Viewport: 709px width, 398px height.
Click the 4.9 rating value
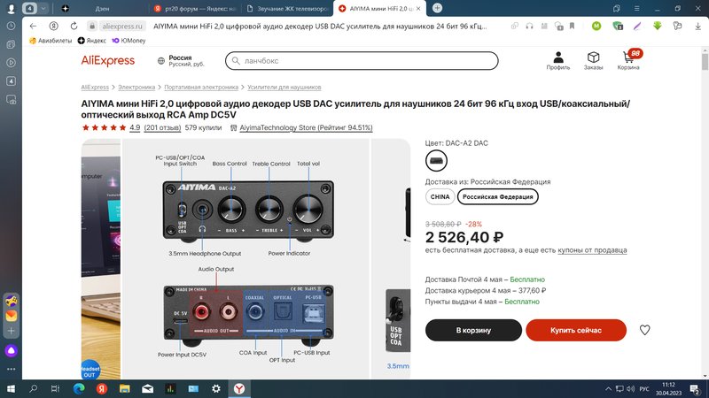coord(135,127)
